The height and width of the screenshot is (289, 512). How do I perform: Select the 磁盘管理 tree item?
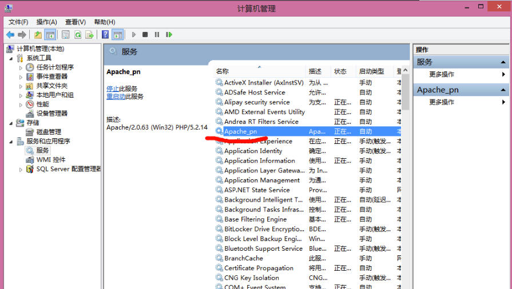pos(49,132)
